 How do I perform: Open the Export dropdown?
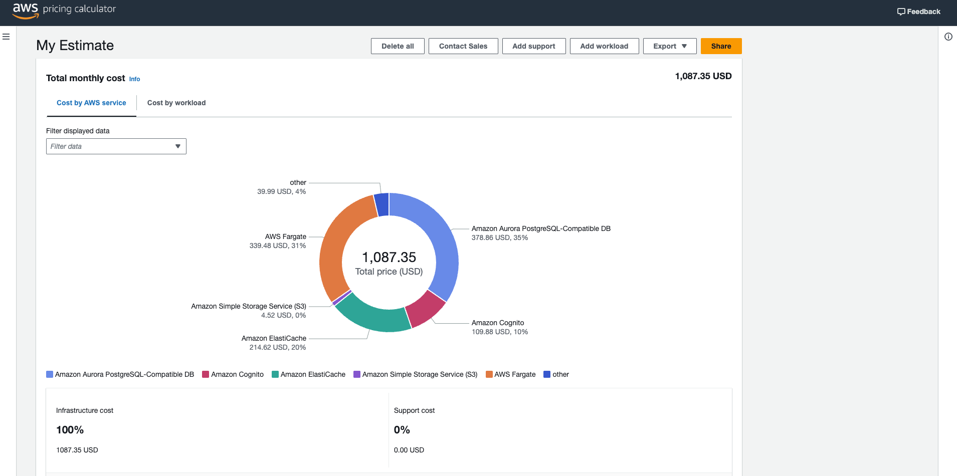pos(670,46)
